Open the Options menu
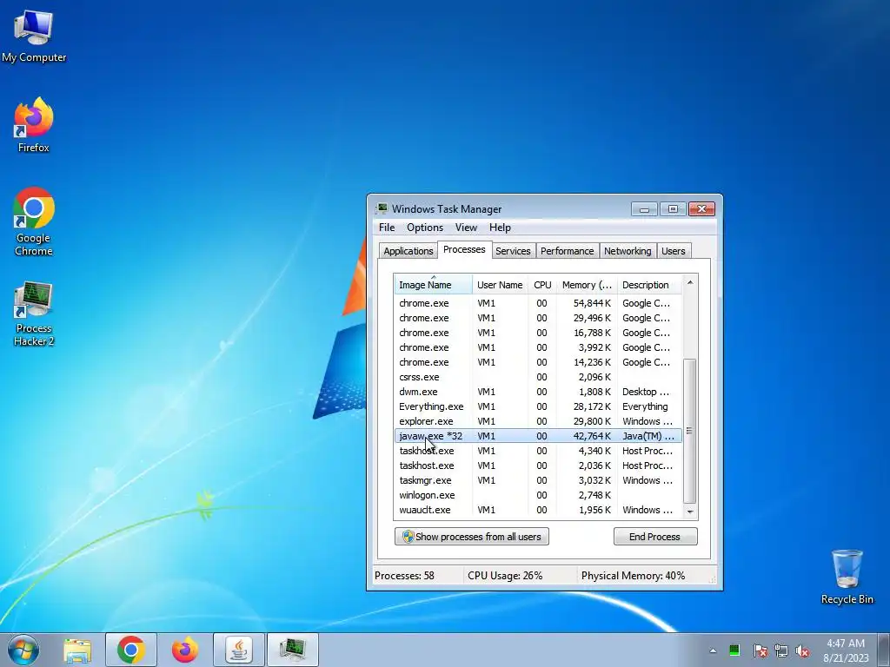 point(424,228)
